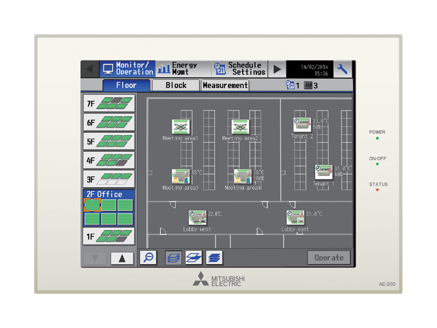437x328 pixels.
Task: Click the zoom-out magnifier icon
Action: coord(148,257)
